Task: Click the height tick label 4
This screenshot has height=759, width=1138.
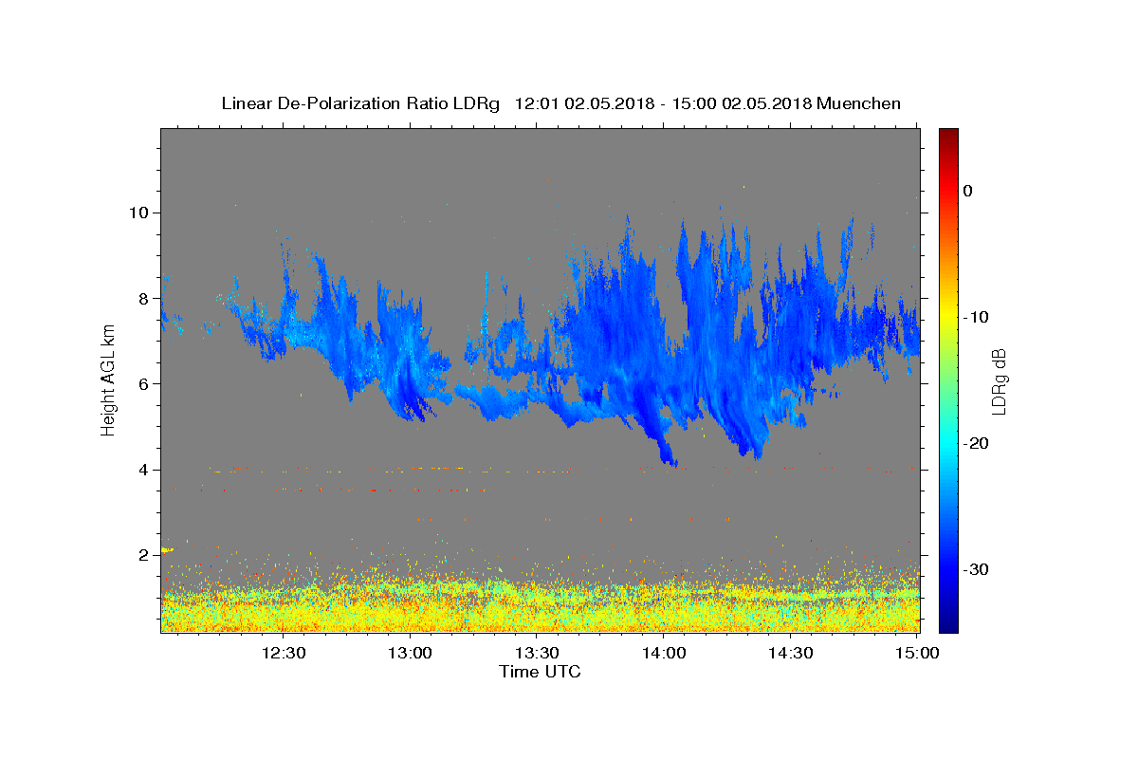Action: (144, 470)
